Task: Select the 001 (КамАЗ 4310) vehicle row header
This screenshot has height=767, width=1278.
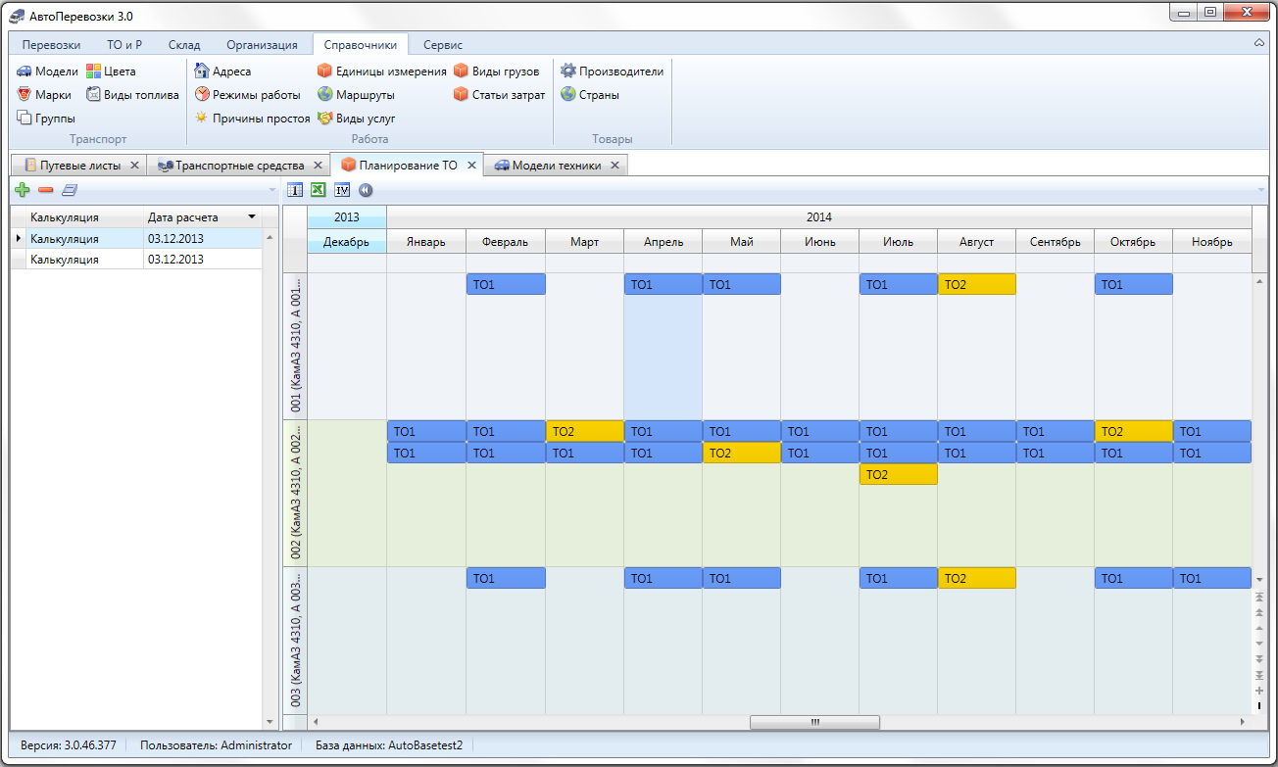Action: click(295, 346)
